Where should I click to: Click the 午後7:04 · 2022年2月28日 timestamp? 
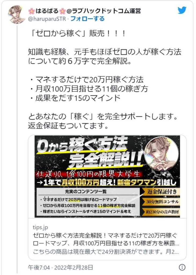(x=60, y=267)
